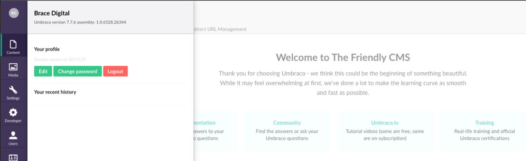The image size is (526, 161).
Task: Click 'Welcome to The Friendly CMS' heading
Action: coord(343,57)
